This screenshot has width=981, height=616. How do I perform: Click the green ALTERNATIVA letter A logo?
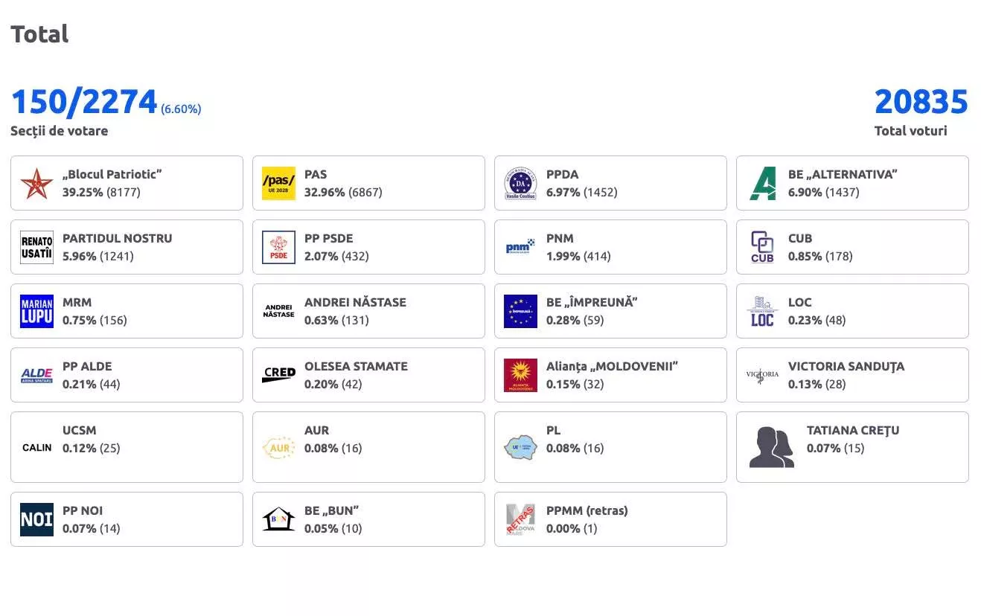click(x=762, y=183)
